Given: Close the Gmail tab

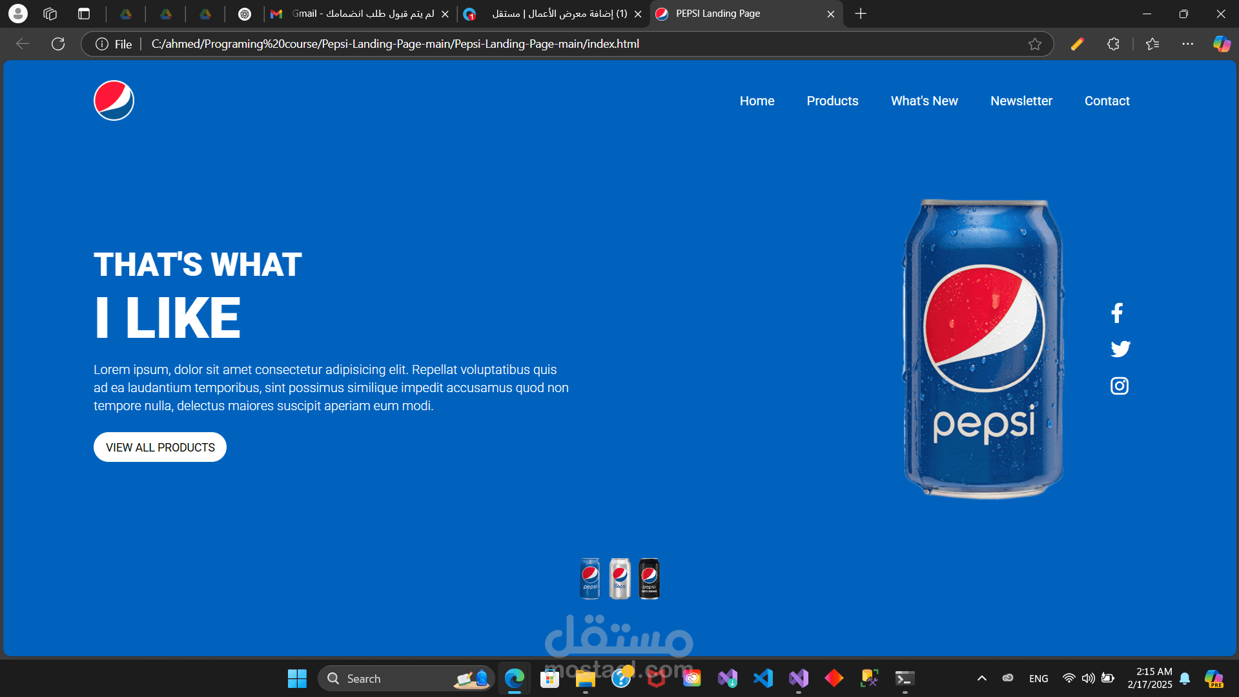Looking at the screenshot, I should click(x=445, y=14).
